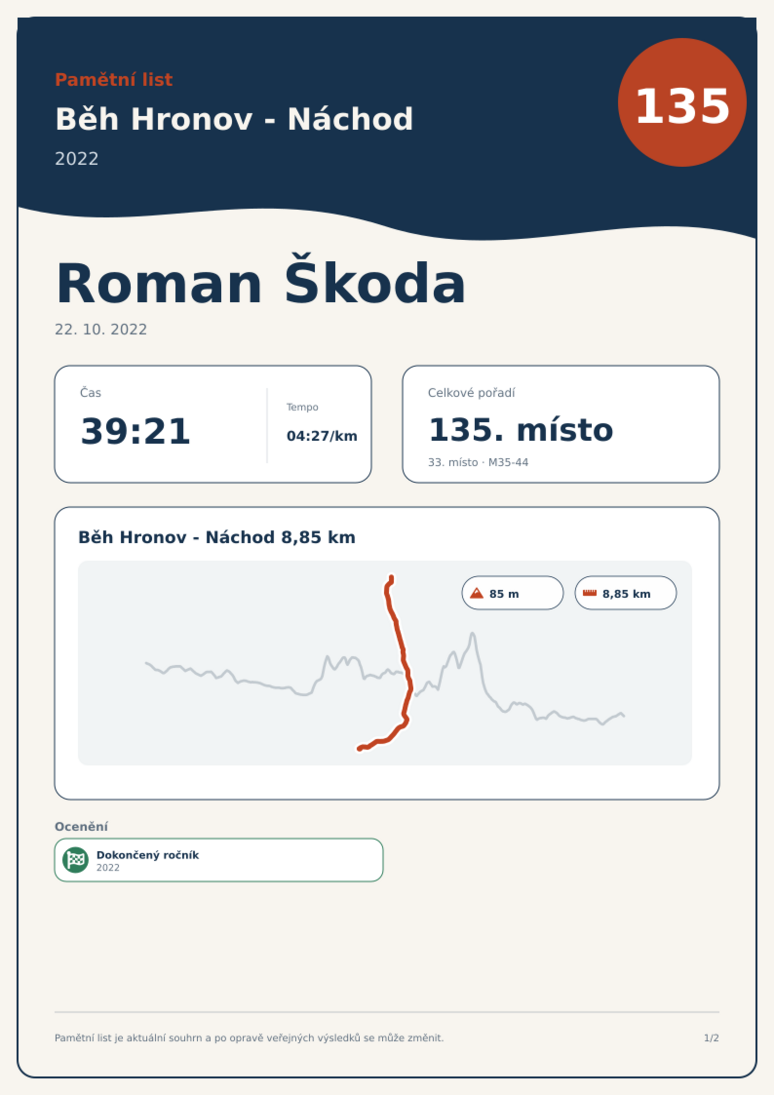
Task: Click the 135 bib number circle
Action: pyautogui.click(x=682, y=102)
